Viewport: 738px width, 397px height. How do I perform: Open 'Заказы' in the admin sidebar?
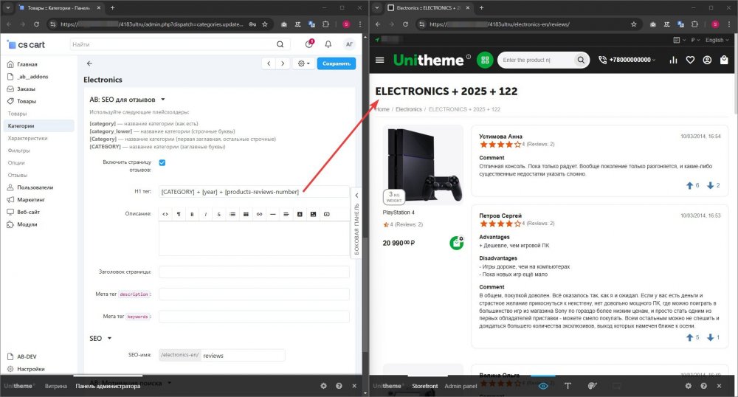(27, 89)
